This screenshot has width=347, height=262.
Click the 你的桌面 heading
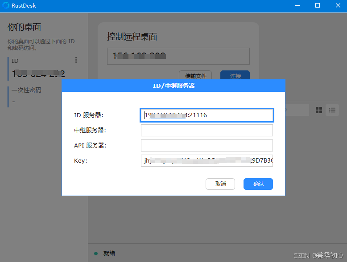pyautogui.click(x=25, y=27)
